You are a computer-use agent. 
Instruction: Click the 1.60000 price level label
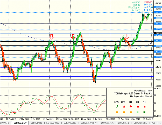pos(157,18)
